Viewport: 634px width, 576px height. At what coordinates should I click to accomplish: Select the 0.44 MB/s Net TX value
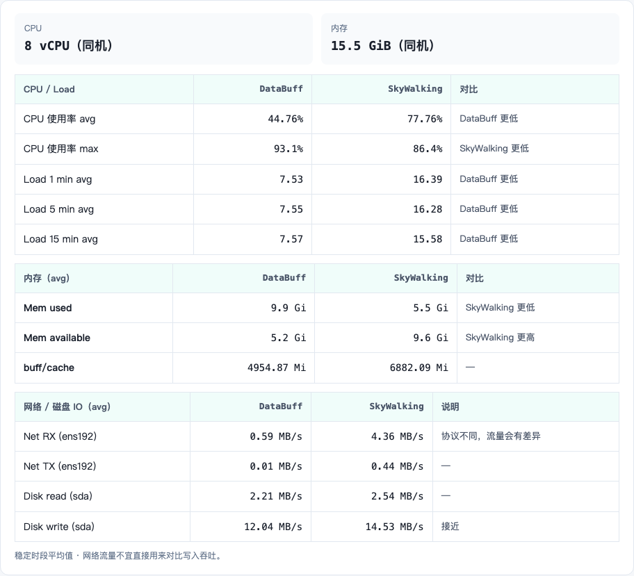(398, 466)
